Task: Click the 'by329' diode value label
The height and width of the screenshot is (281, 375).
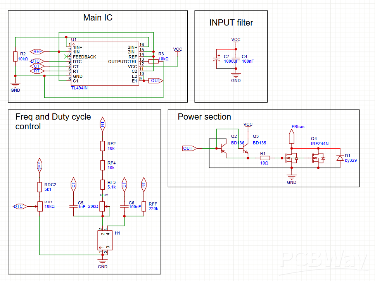Action: tap(351, 161)
